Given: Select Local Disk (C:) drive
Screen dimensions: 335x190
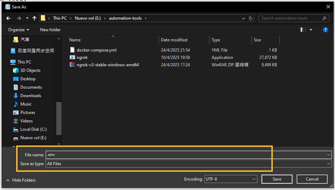Looking at the screenshot, I should click(x=33, y=129).
